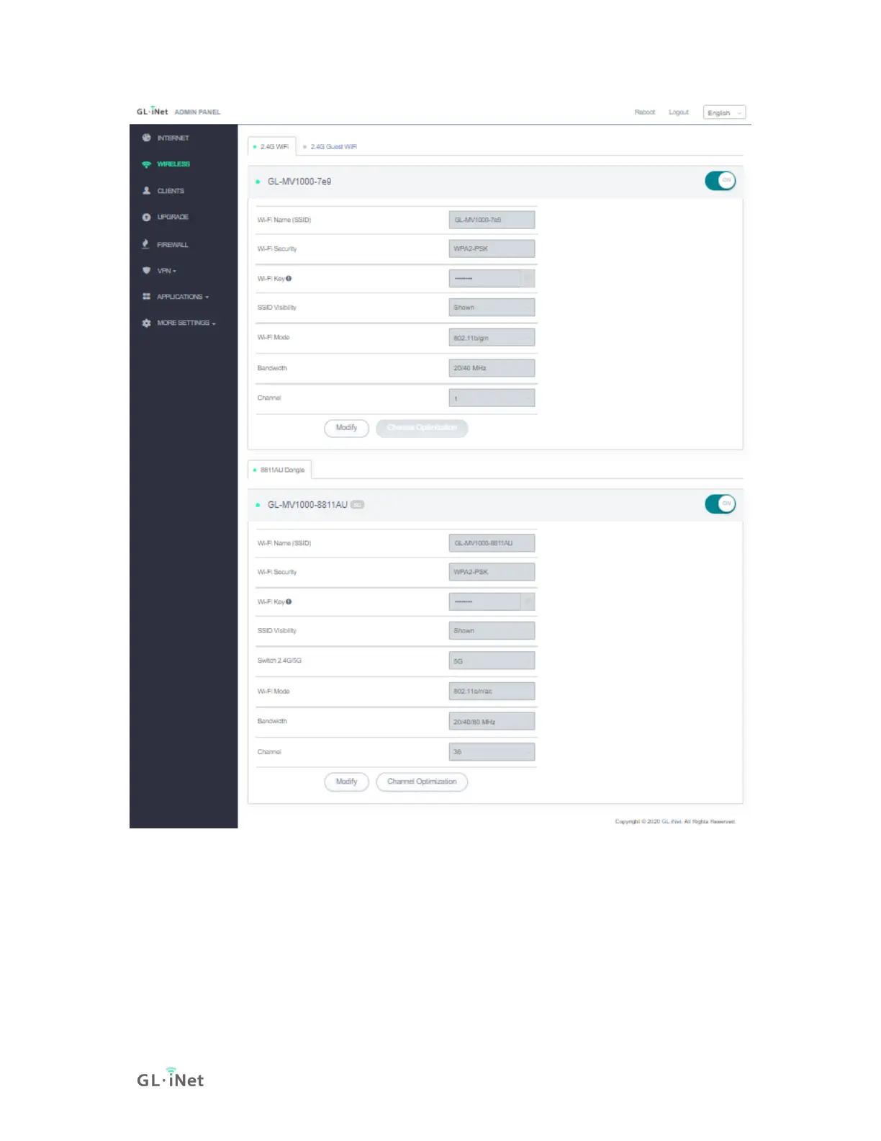The image size is (881, 1141).
Task: Click the Wi-Fi Key field for GL-MV1000-7e9
Action: coord(484,278)
